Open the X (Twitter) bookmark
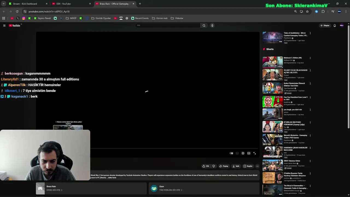Viewport: 350px width, 197px height. [18, 18]
